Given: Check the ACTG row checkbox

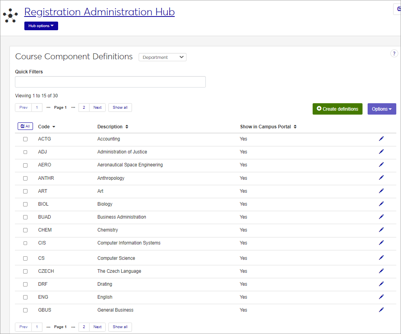Looking at the screenshot, I should pos(26,139).
